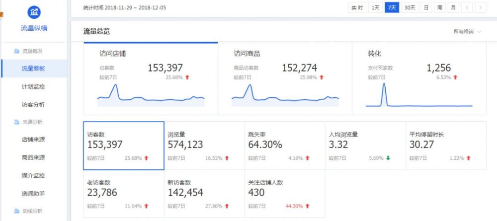
Task: Click the 动线分析 section label
Action: (32, 211)
